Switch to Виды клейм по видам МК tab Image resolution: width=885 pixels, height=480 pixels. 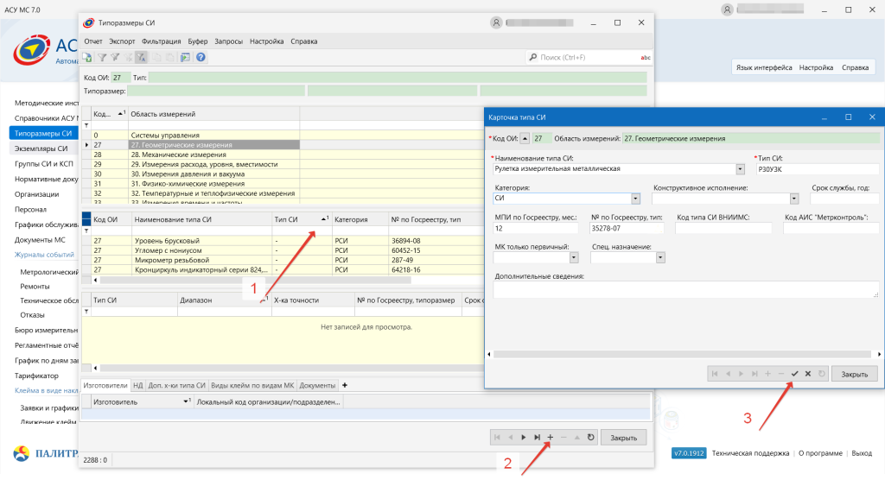point(252,386)
